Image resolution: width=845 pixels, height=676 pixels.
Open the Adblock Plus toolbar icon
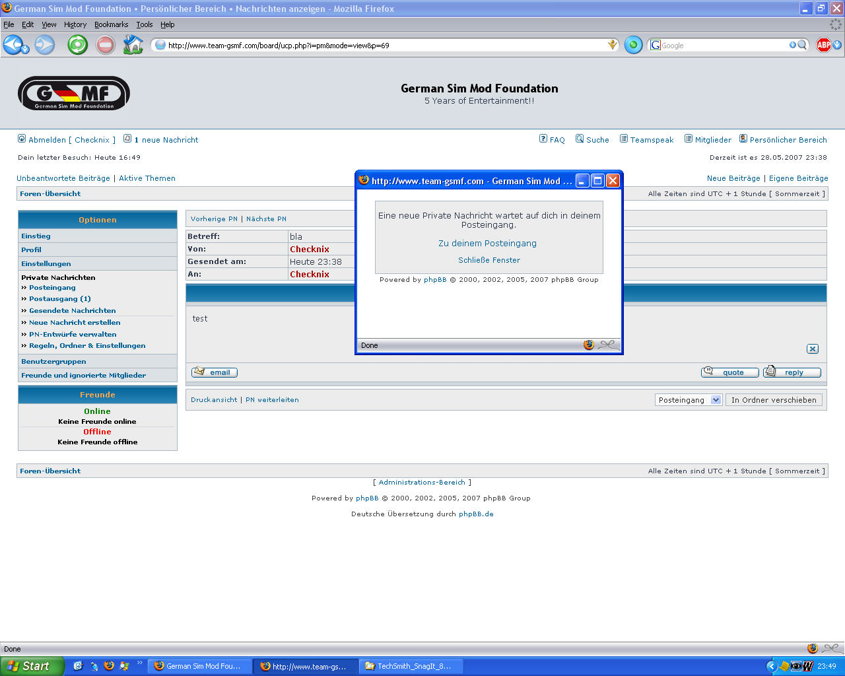coord(823,45)
